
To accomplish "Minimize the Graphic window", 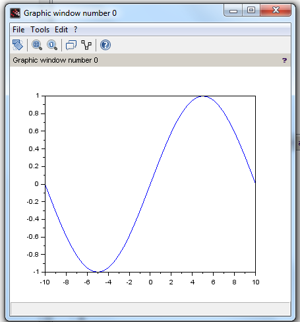I will point(233,10).
